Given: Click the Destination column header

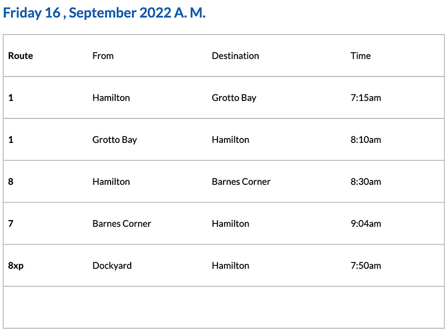Looking at the screenshot, I should (x=235, y=56).
